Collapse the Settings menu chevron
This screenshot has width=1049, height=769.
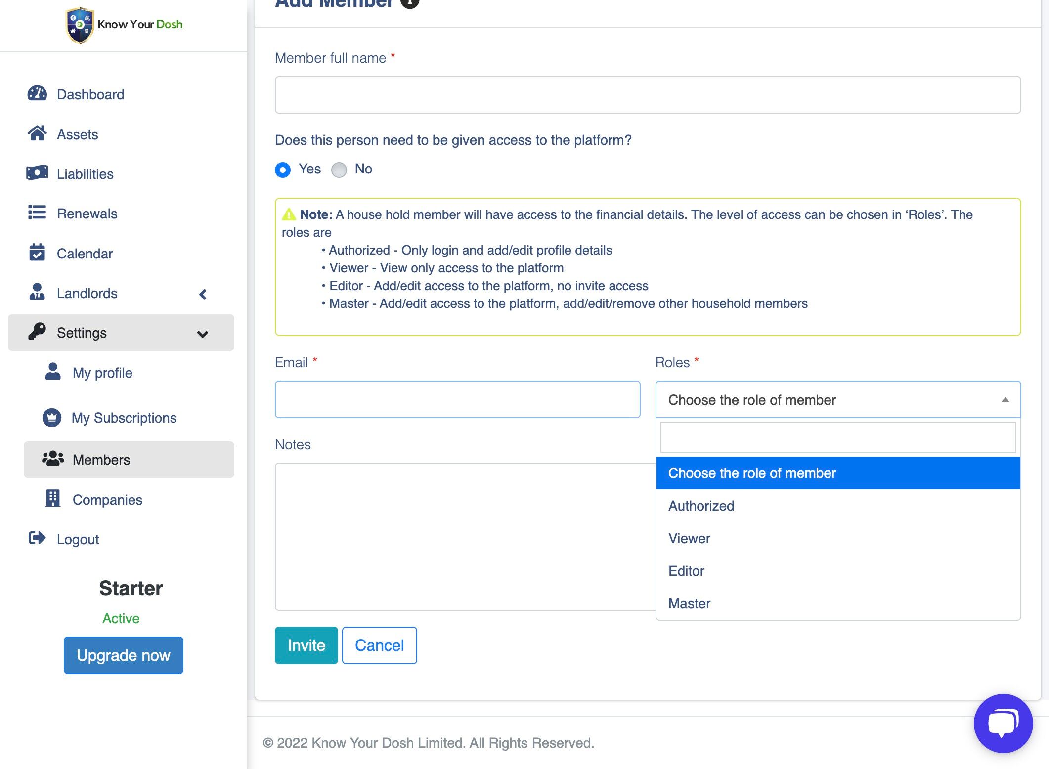click(x=202, y=334)
